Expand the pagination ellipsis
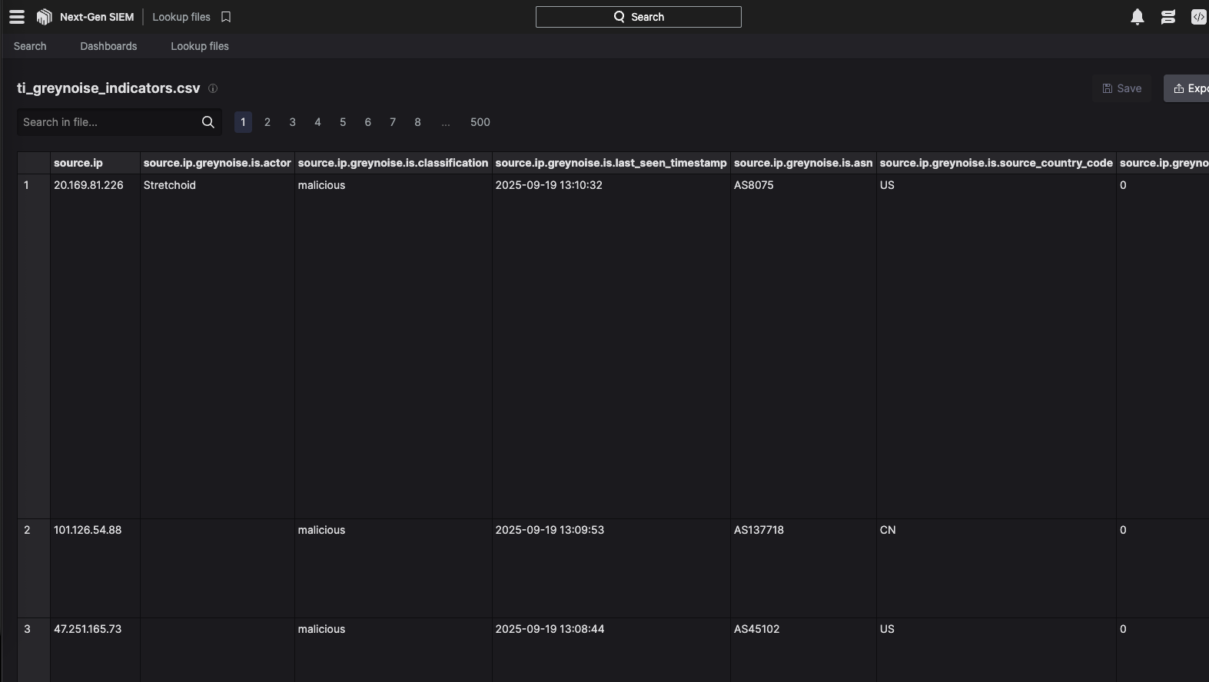 point(446,122)
